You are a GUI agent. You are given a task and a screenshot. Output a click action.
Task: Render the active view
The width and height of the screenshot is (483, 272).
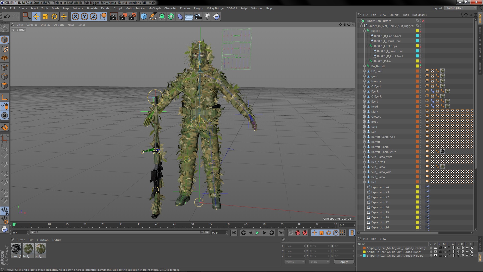point(114,17)
